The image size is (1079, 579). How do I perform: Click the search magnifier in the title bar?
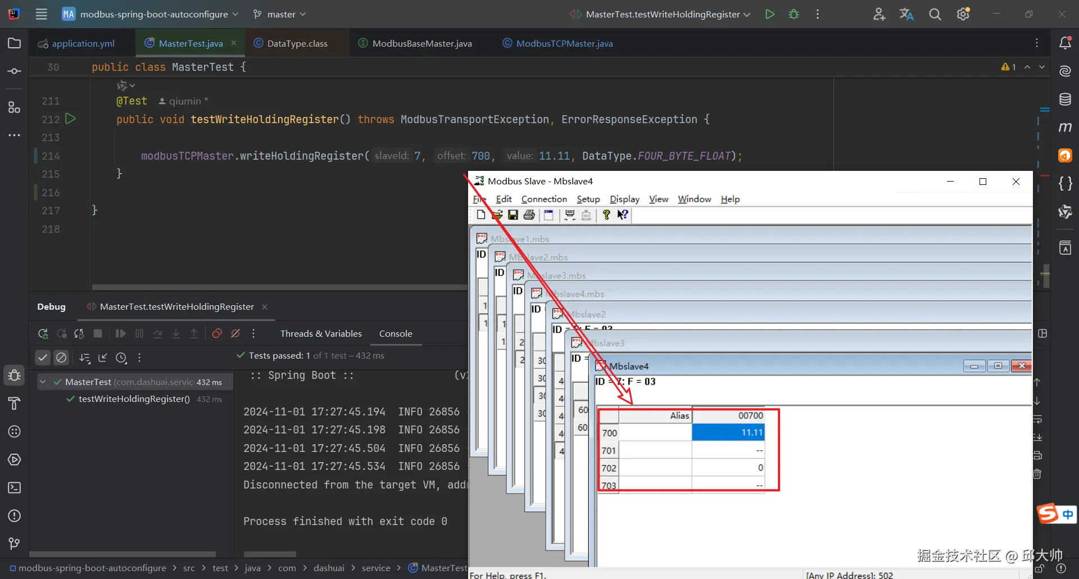(935, 15)
